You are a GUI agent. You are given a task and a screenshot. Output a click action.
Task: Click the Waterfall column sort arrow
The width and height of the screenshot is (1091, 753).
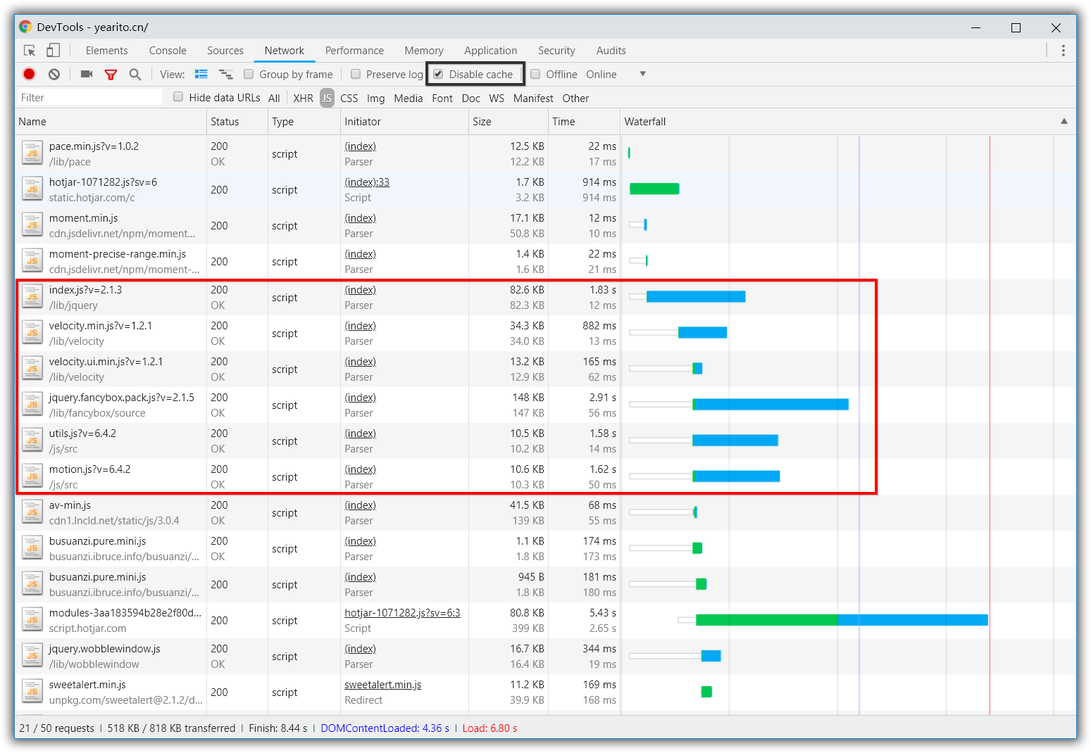(1064, 121)
